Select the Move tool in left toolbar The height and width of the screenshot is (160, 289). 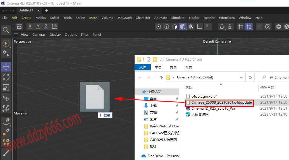click(x=6, y=67)
